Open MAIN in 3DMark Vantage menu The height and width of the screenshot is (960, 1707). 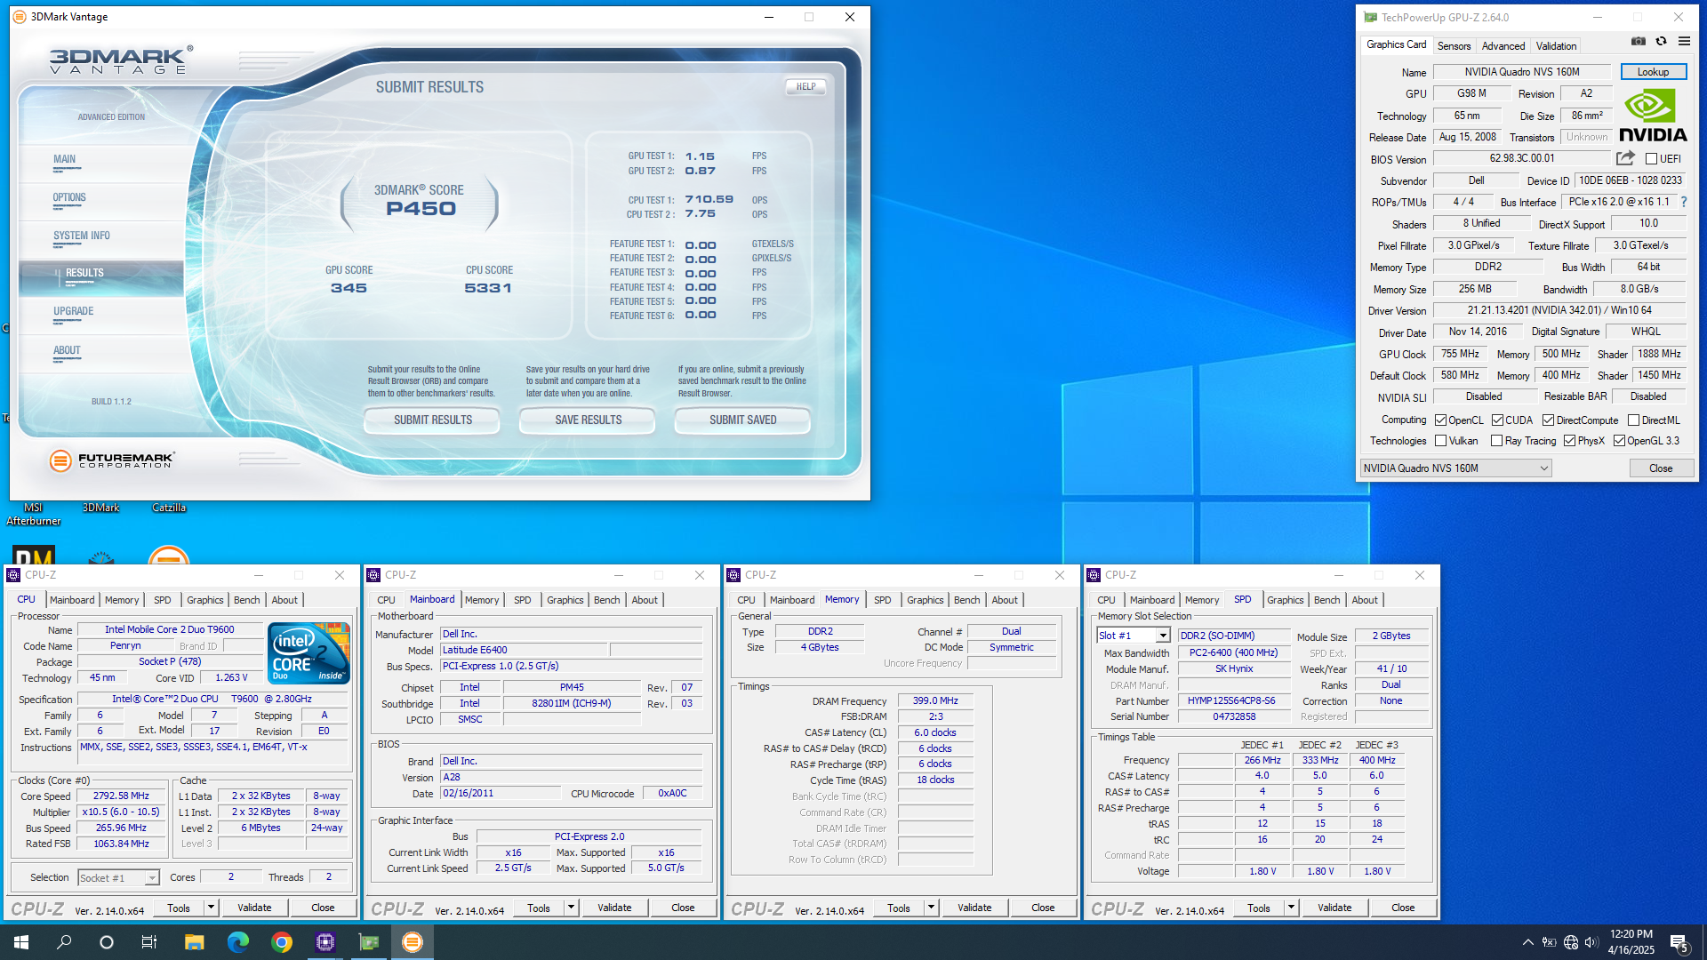64,159
